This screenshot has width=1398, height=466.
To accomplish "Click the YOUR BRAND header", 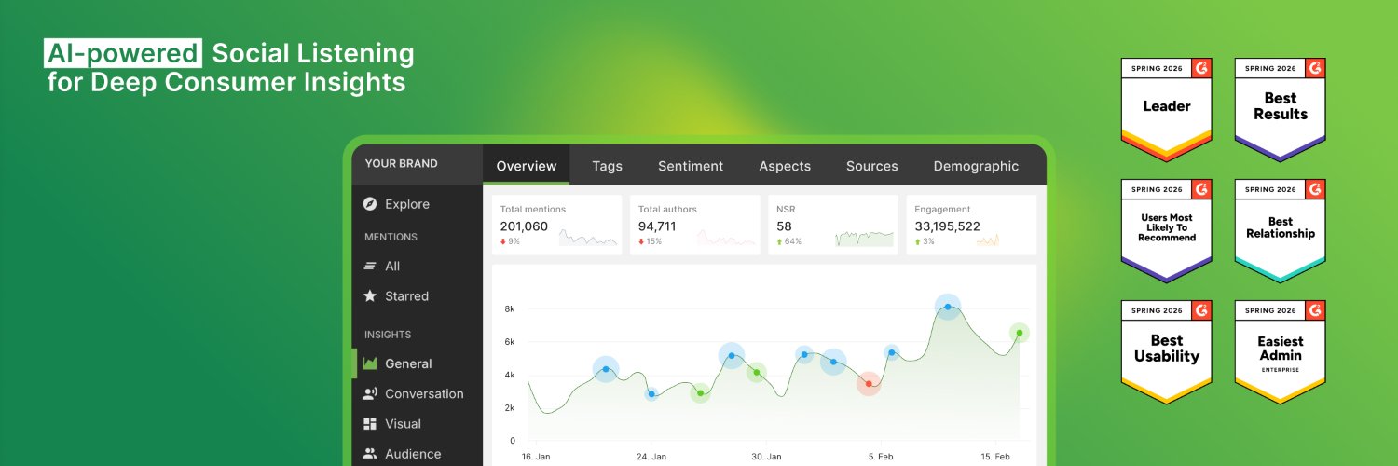I will pyautogui.click(x=401, y=163).
